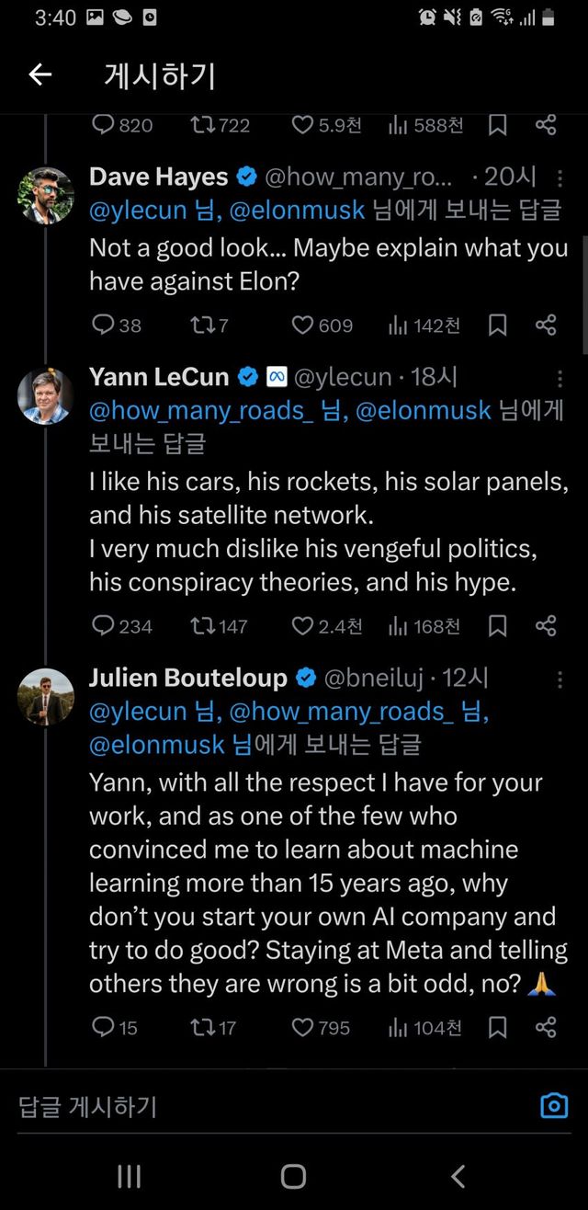This screenshot has width=588, height=1210.
Task: Open more options for Julien Bouteloup's tweet
Action: pyautogui.click(x=560, y=679)
